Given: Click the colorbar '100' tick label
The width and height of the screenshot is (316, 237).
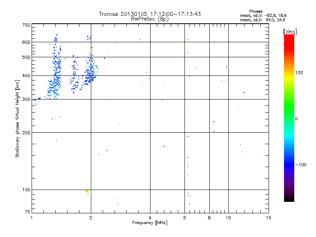Looking at the screenshot, I should [299, 73].
